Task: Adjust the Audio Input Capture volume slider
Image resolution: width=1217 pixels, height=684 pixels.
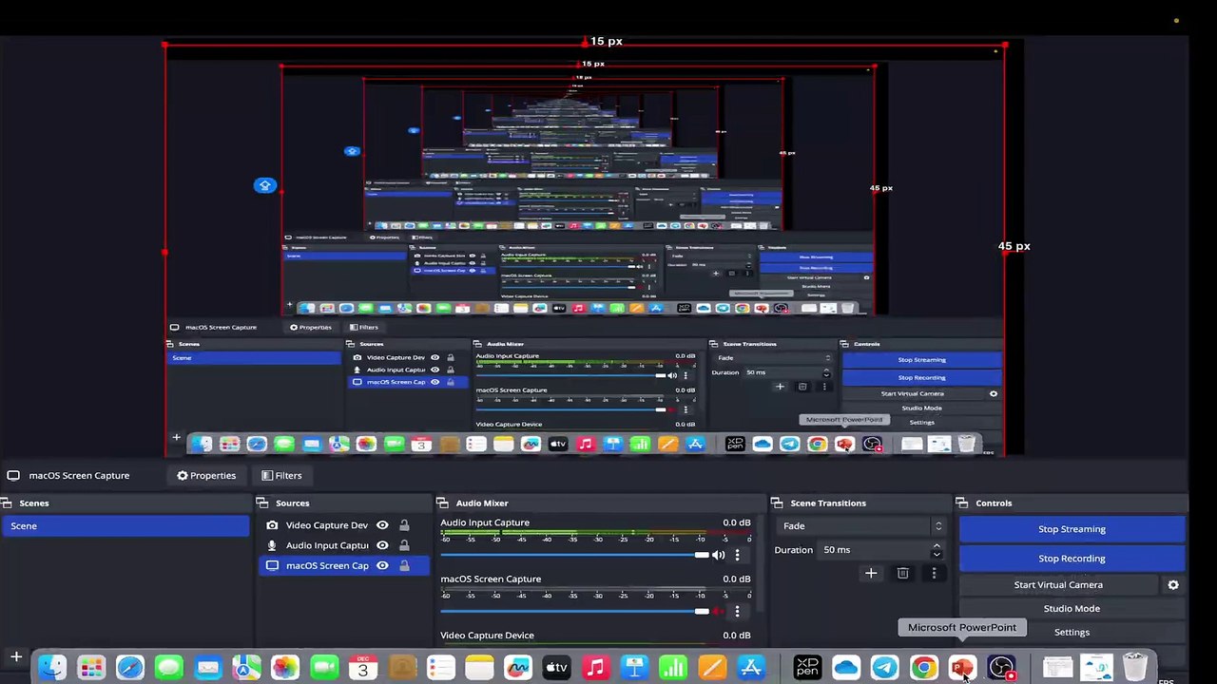Action: (574, 555)
